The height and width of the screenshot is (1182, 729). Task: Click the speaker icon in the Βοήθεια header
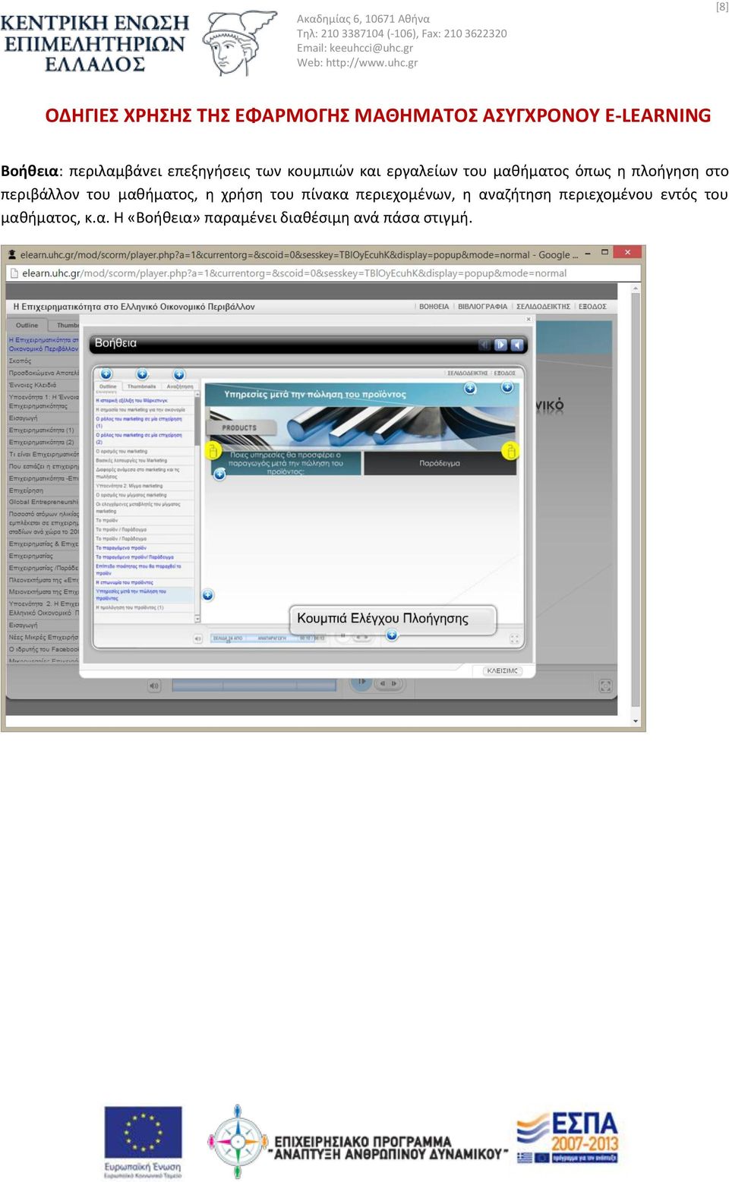click(517, 345)
